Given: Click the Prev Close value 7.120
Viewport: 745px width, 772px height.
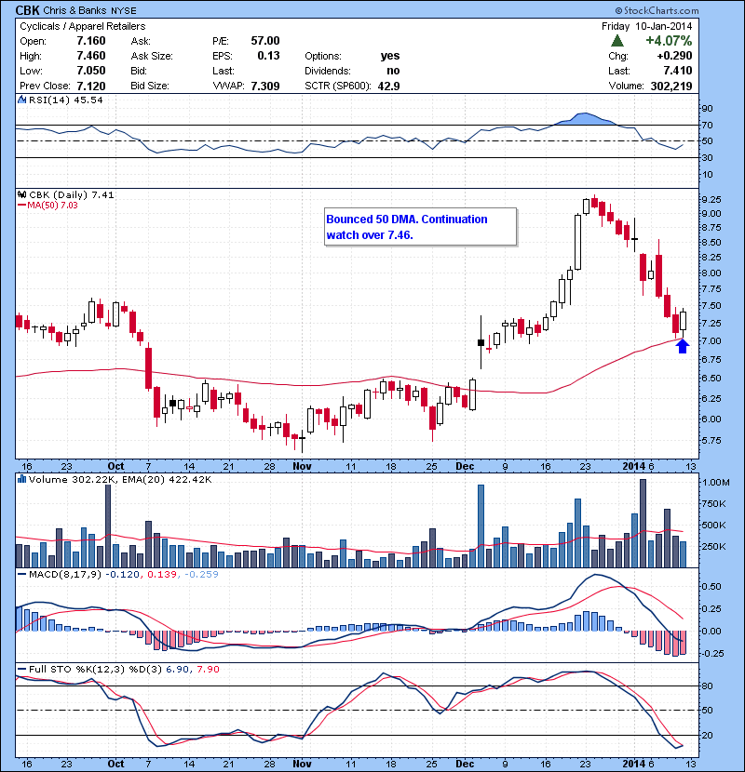Looking at the screenshot, I should pos(91,87).
